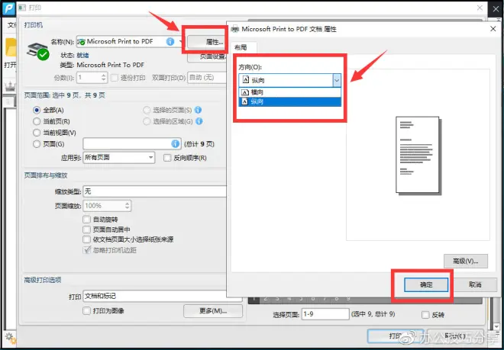
Task: Select the 当前视图(V) radio button
Action: [x=37, y=133]
